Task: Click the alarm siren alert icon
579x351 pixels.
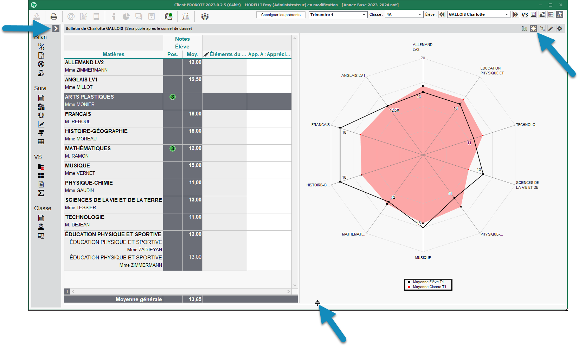Action: click(x=186, y=16)
